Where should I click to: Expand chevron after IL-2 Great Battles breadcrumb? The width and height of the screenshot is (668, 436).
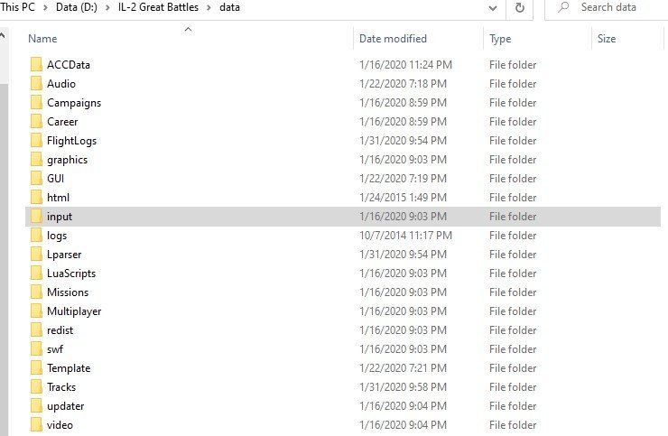(x=209, y=7)
